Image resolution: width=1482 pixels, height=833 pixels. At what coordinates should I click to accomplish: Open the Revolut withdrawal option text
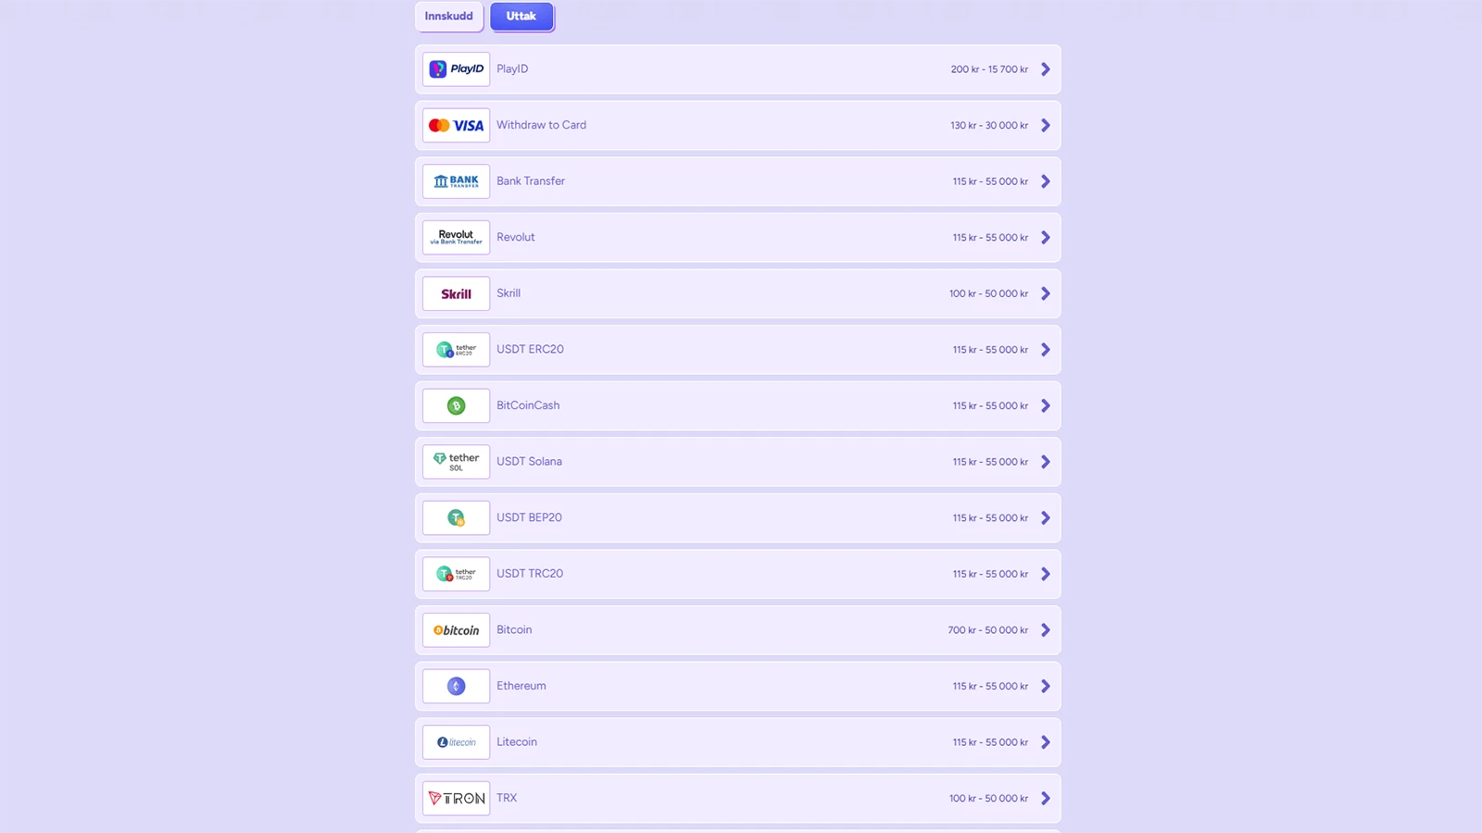point(516,237)
